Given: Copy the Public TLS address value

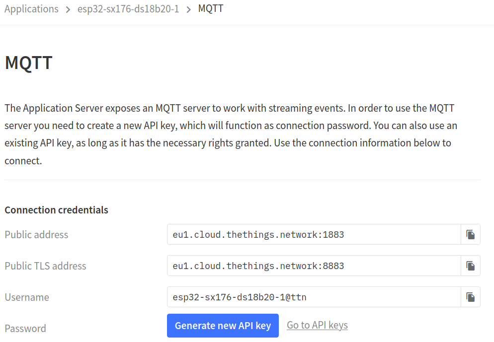Looking at the screenshot, I should (x=470, y=266).
